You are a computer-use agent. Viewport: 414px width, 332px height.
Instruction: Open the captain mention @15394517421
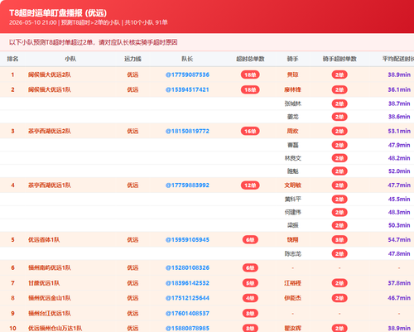187,89
